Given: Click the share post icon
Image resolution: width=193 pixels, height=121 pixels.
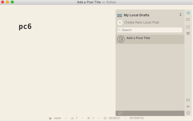Looking at the screenshot, I should click(x=188, y=20).
